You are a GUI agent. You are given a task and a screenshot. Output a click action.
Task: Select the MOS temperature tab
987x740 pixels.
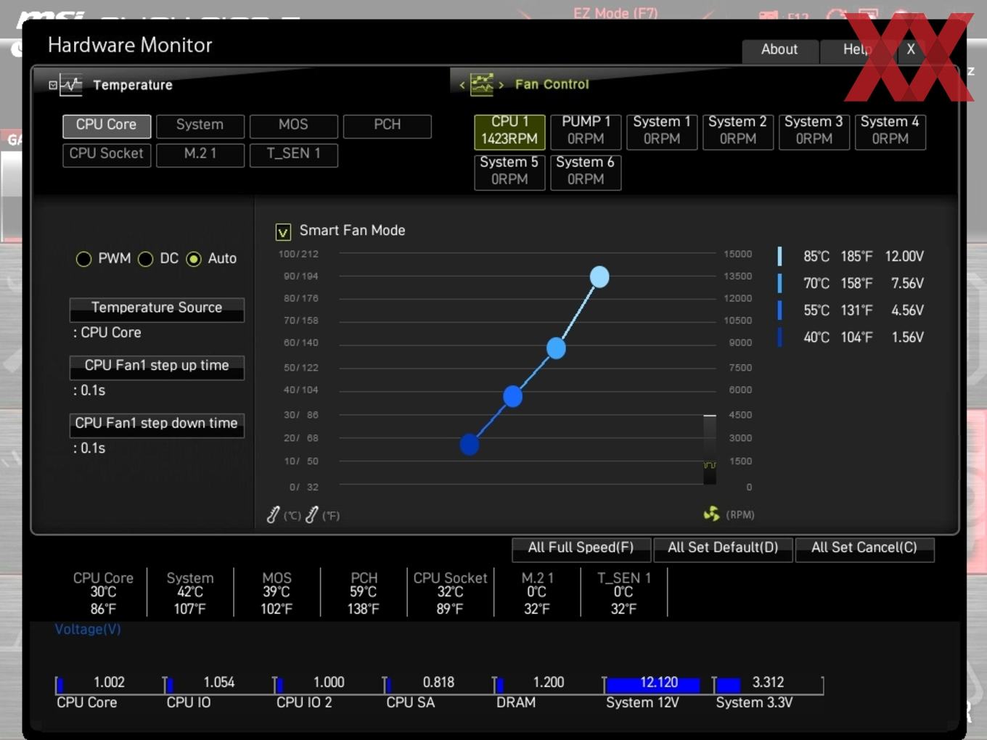294,126
